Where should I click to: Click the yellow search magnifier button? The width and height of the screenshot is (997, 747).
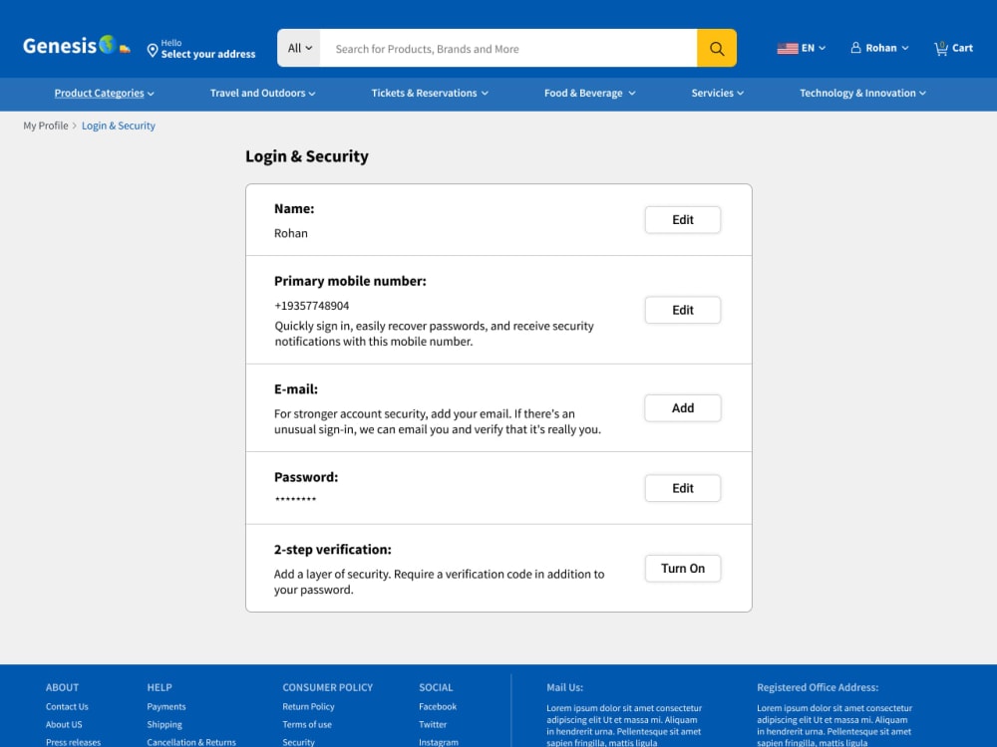pos(717,48)
